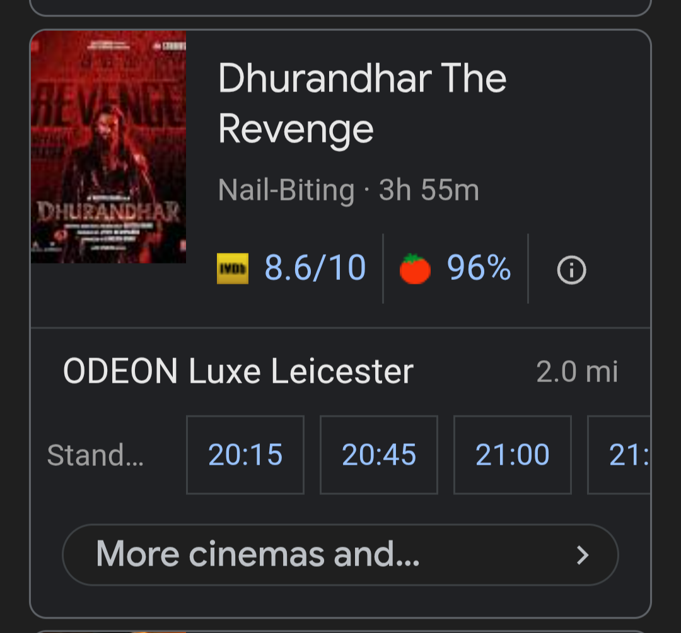The width and height of the screenshot is (681, 633).
Task: View the Dhurandhar movie poster
Action: point(108,147)
